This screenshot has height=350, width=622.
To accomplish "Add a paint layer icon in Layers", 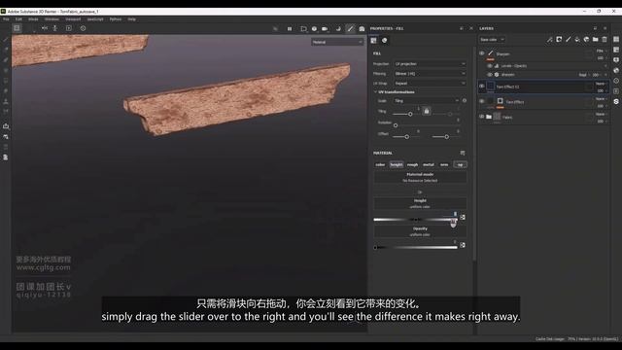I will coord(568,39).
